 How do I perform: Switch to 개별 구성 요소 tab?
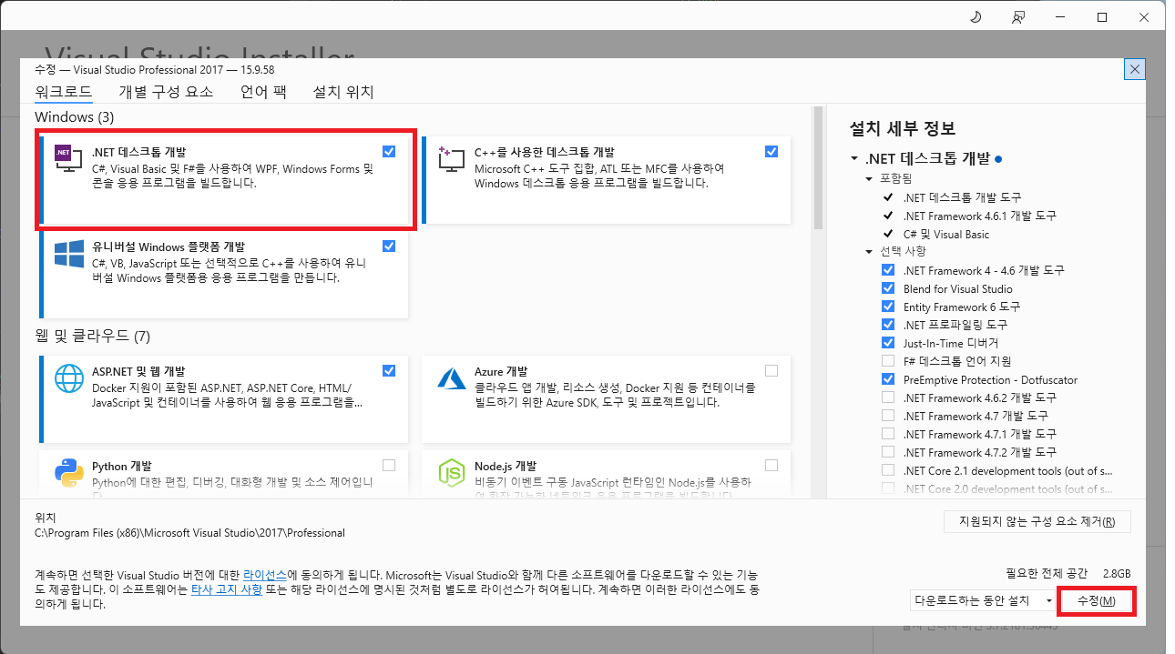click(x=166, y=92)
